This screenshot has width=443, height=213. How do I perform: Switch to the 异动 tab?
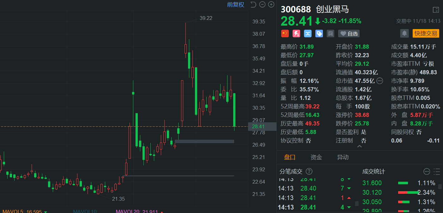click(343, 157)
